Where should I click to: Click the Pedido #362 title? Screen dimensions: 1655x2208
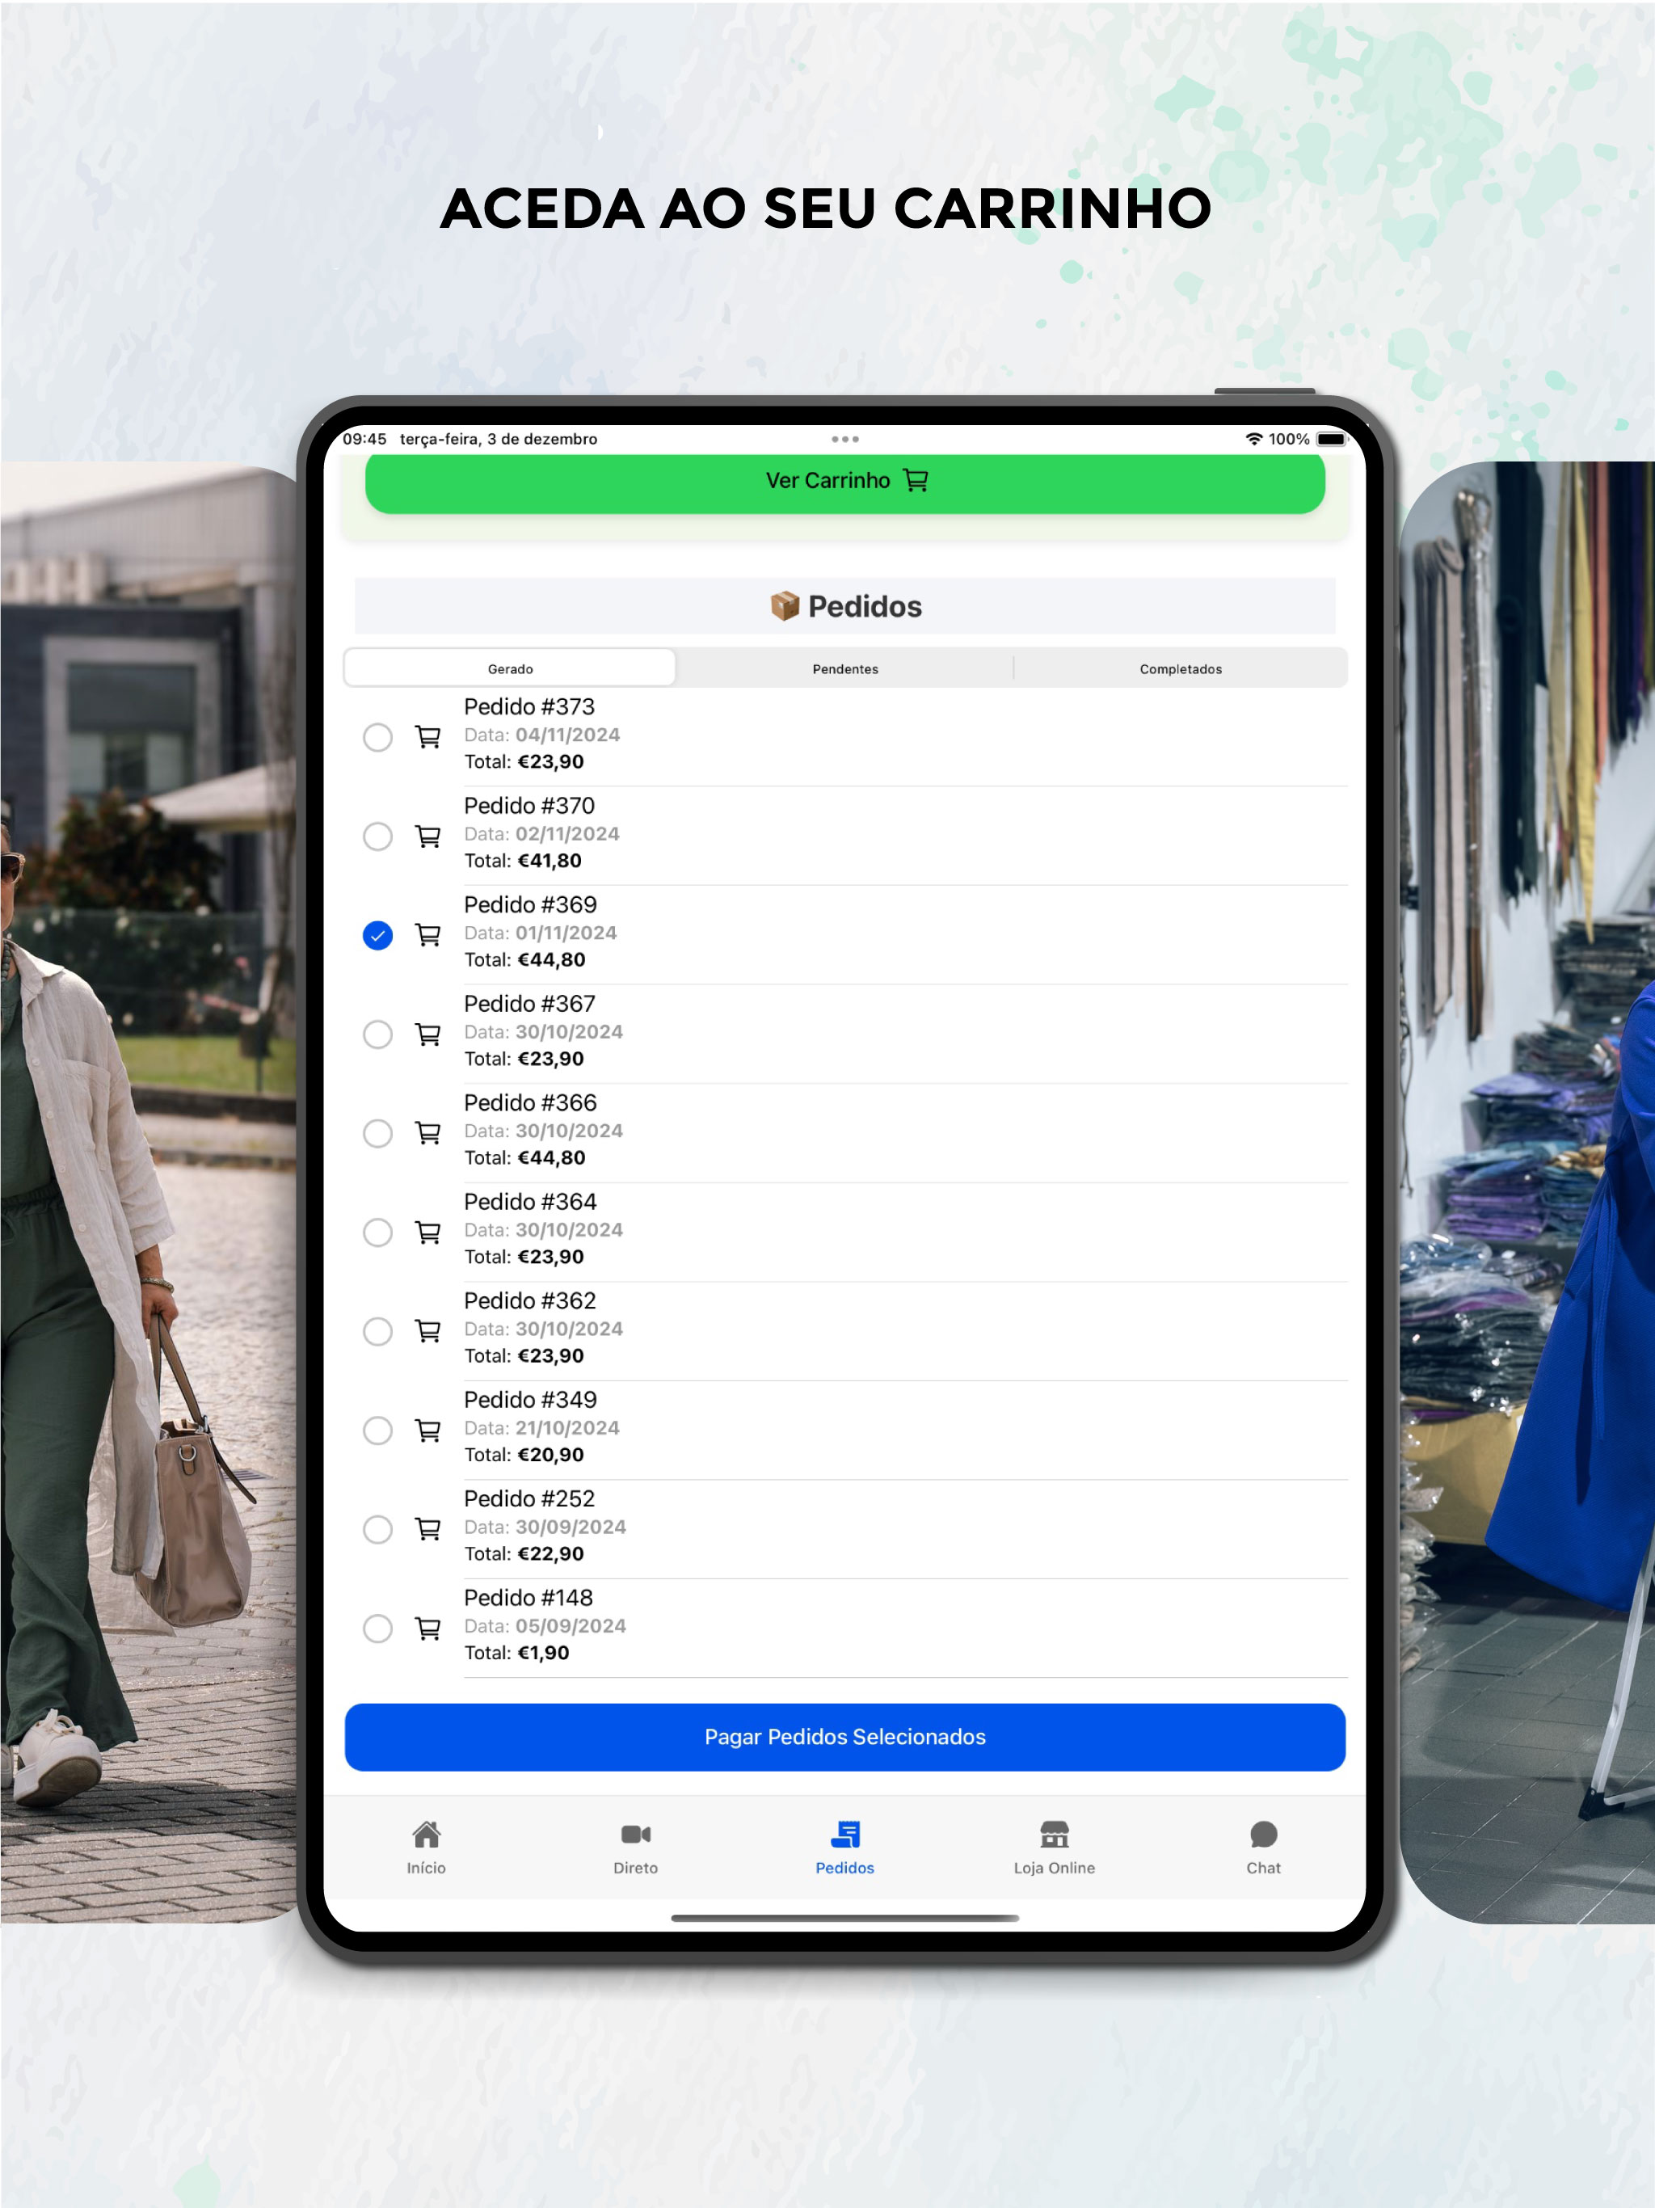[530, 1300]
